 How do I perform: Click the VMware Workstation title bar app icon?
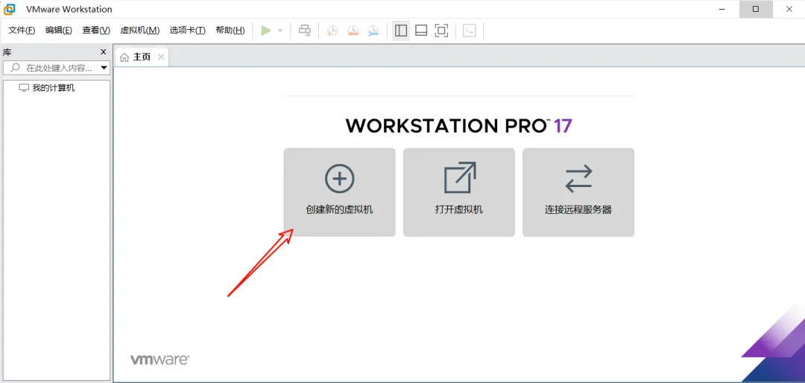(10, 9)
